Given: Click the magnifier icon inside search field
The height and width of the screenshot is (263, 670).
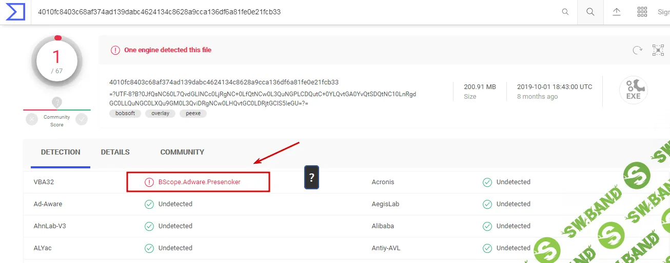Looking at the screenshot, I should (x=565, y=12).
